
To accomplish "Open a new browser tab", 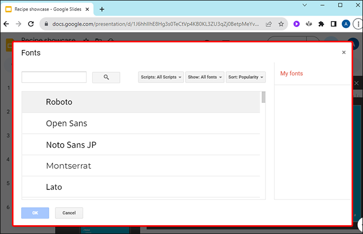I will pyautogui.click(x=102, y=9).
